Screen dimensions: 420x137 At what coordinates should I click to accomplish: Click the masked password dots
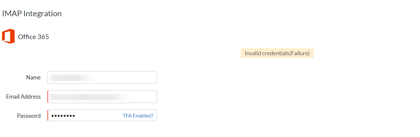pyautogui.click(x=63, y=116)
